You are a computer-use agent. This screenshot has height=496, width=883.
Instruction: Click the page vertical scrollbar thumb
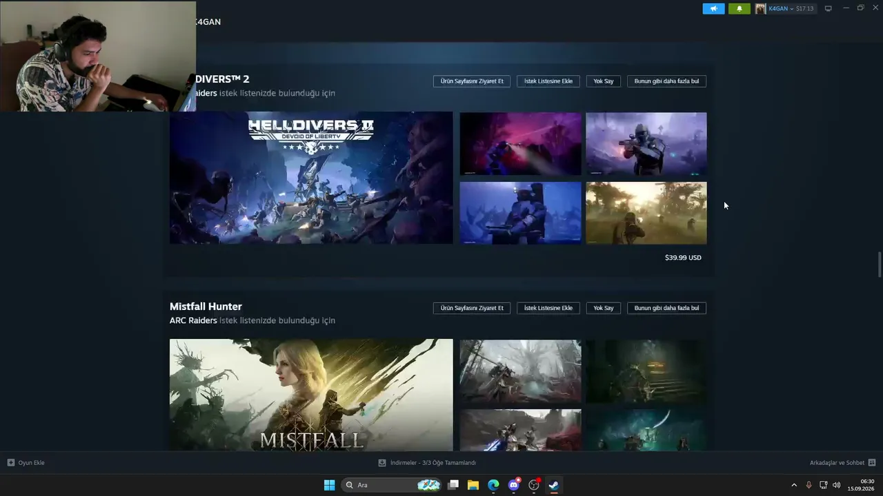point(879,265)
